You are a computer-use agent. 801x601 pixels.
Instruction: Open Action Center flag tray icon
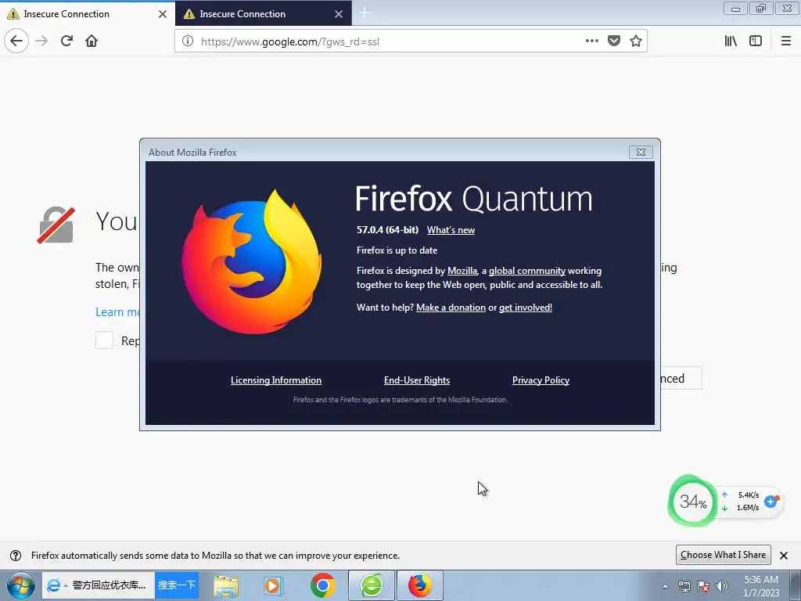tap(703, 586)
